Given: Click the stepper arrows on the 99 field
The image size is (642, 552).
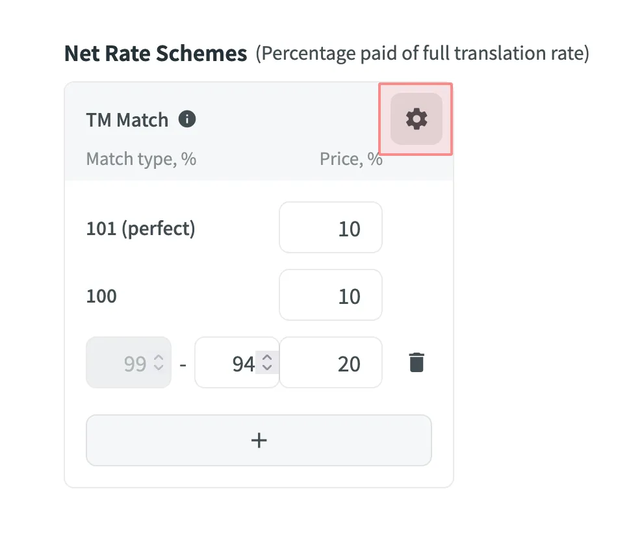Looking at the screenshot, I should 158,363.
